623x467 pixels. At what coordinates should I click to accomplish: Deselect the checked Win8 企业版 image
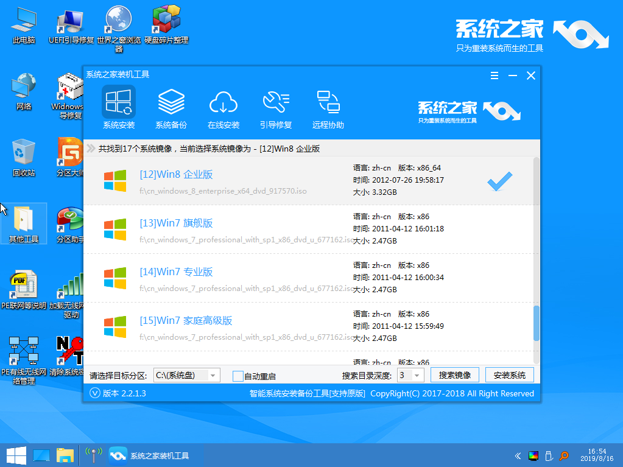coord(499,181)
